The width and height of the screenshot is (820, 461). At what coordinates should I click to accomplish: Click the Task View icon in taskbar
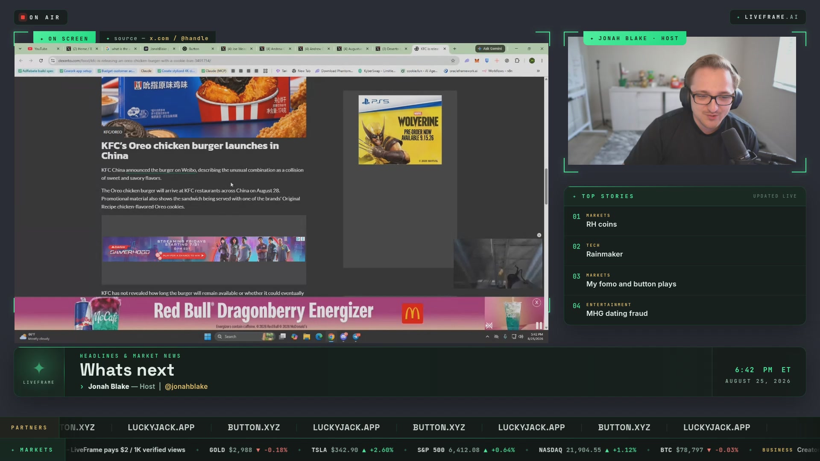coord(282,337)
